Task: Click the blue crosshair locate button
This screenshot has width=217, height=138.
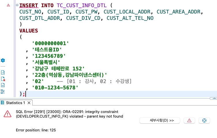Action: pyautogui.click(x=204, y=120)
